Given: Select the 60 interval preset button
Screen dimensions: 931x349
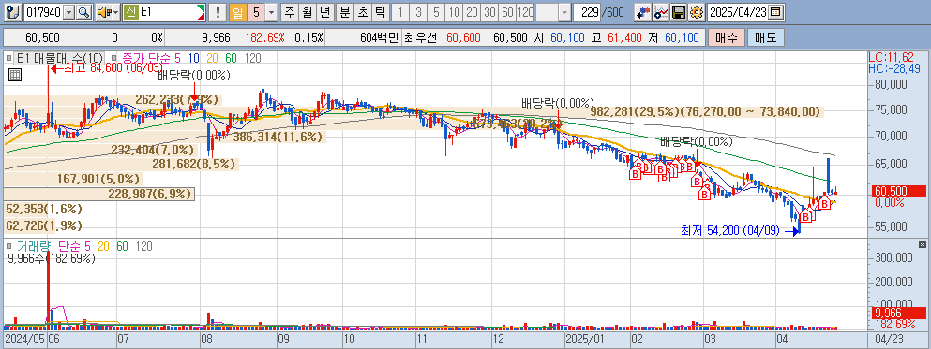Looking at the screenshot, I should coord(507,12).
